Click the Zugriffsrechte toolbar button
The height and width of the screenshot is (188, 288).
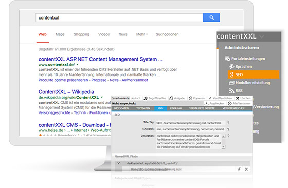tap(155, 98)
